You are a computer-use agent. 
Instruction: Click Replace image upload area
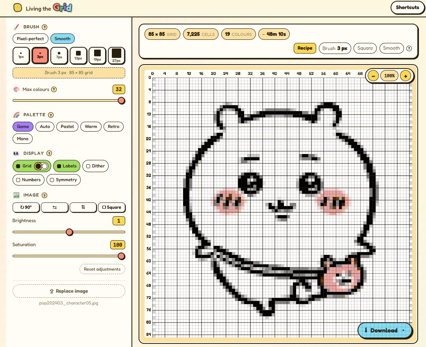click(x=69, y=291)
